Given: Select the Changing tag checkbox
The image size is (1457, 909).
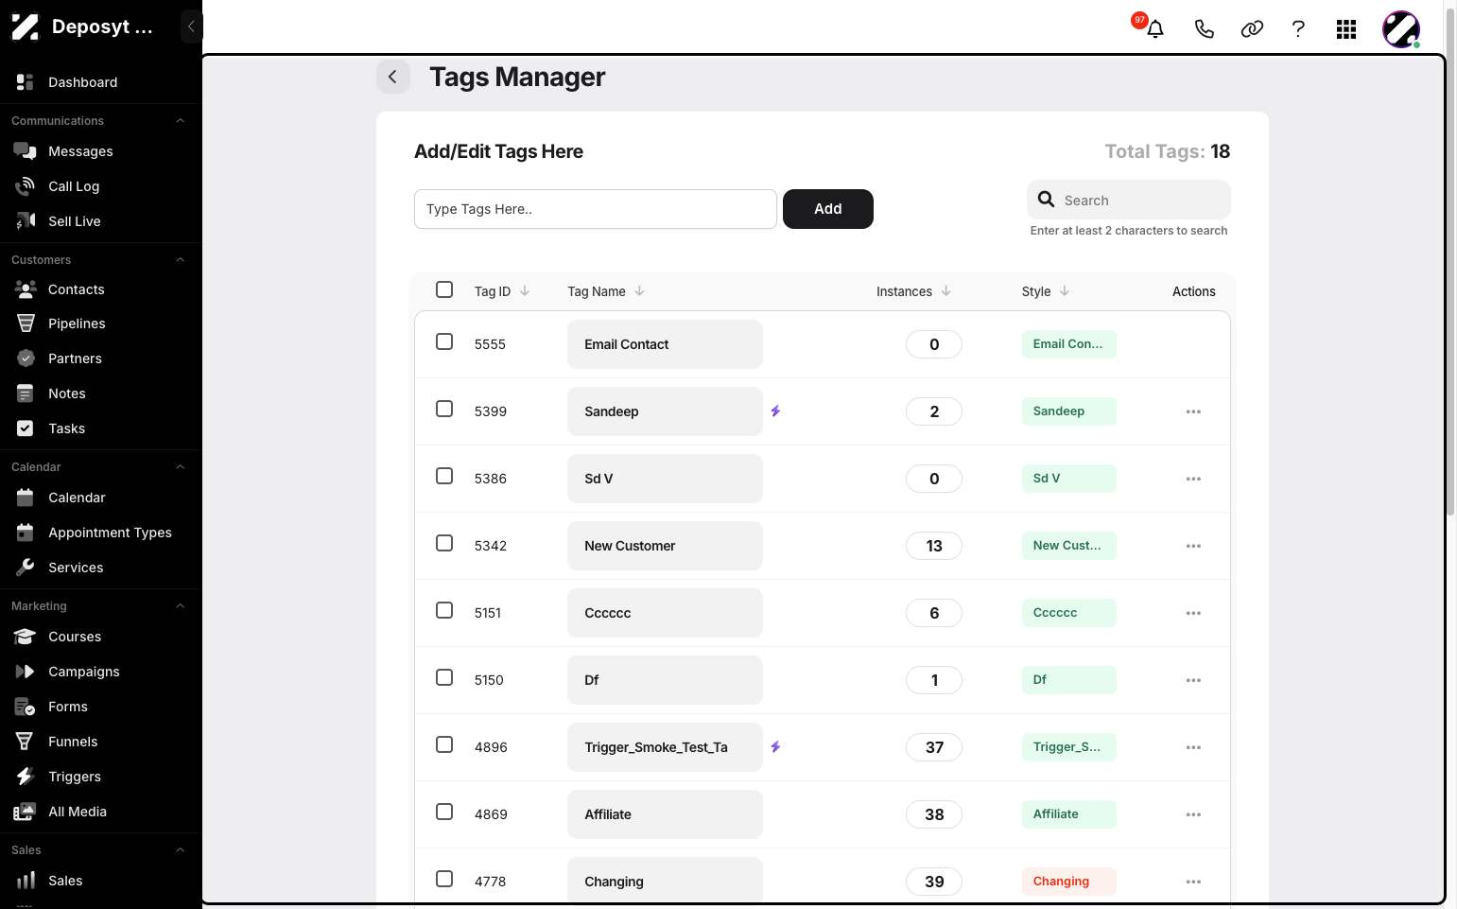Looking at the screenshot, I should click(444, 879).
